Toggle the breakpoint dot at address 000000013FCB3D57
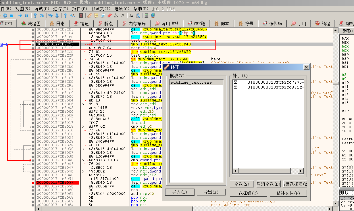 pyautogui.click(x=33, y=183)
